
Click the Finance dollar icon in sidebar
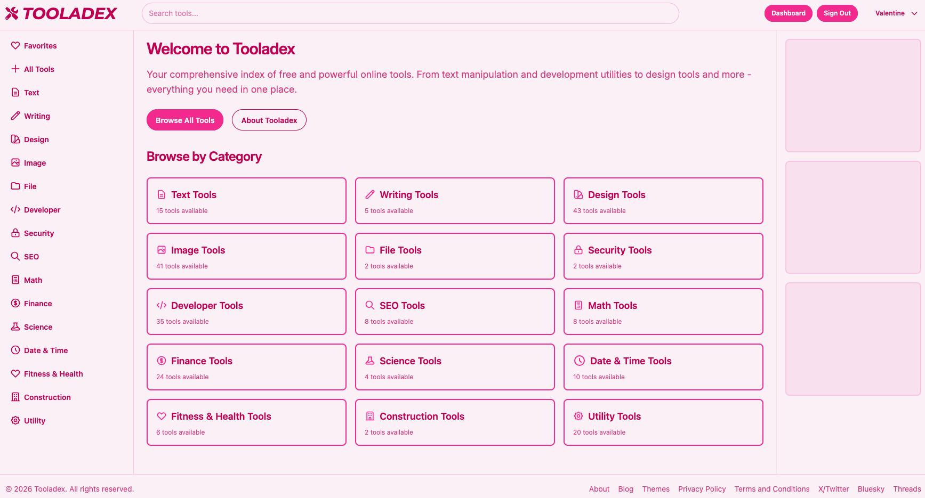(15, 304)
